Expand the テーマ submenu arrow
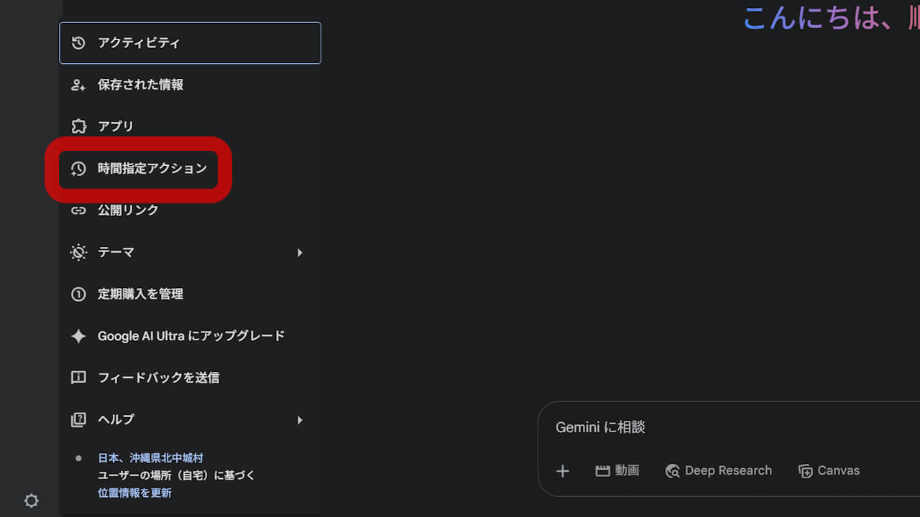The image size is (920, 517). coord(300,253)
